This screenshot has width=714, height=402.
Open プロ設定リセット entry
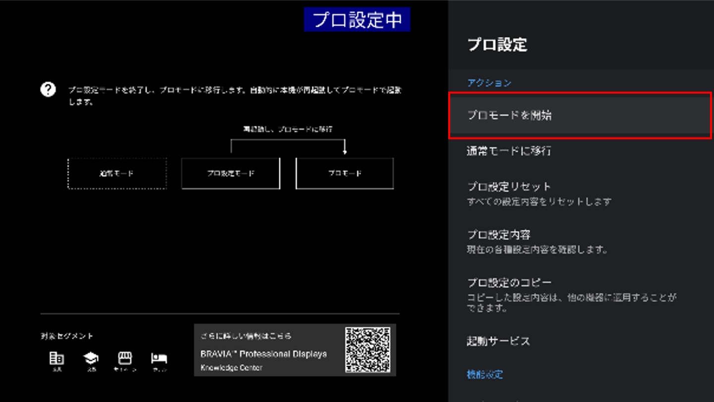coord(509,187)
